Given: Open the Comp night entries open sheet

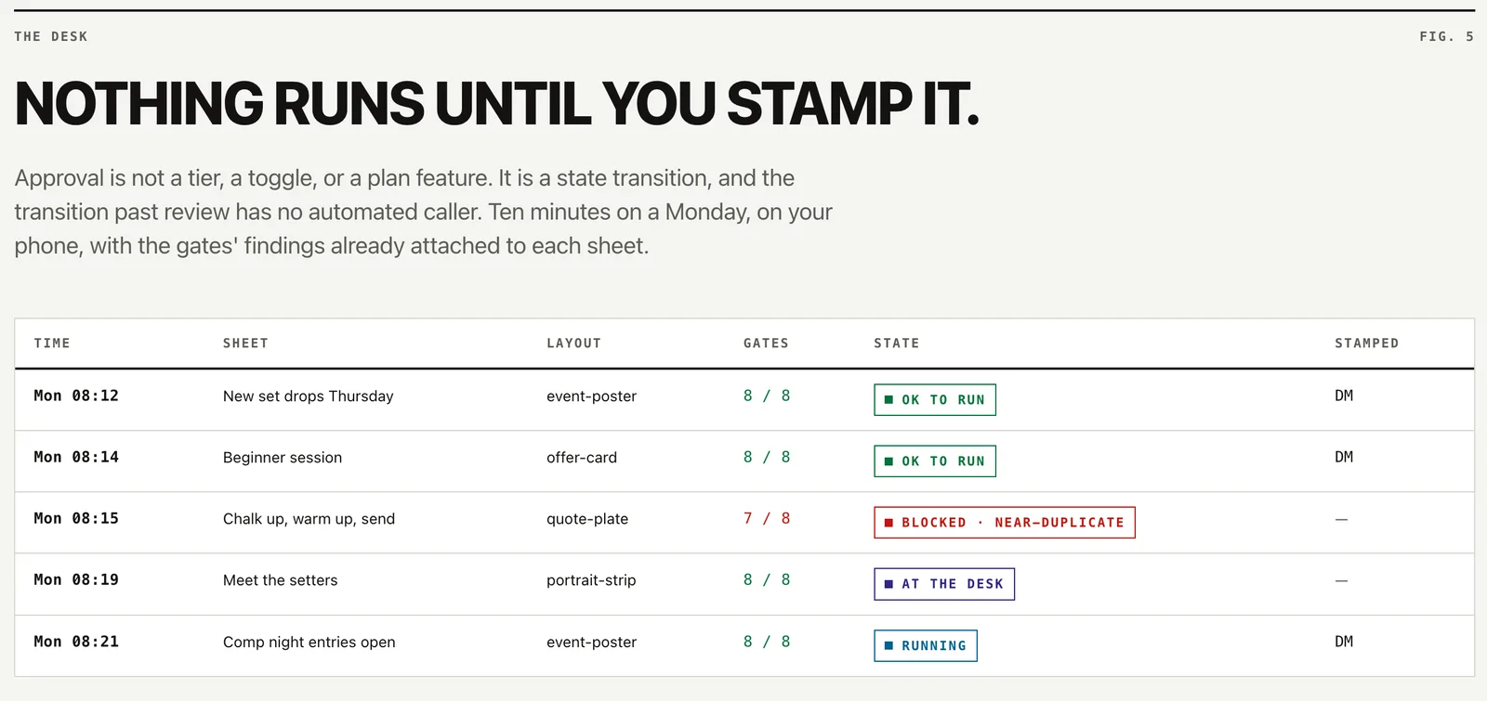Looking at the screenshot, I should [x=309, y=643].
